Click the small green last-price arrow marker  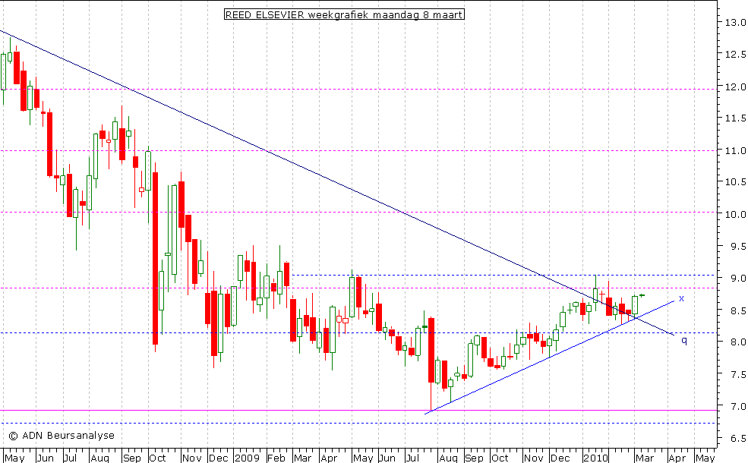(642, 295)
